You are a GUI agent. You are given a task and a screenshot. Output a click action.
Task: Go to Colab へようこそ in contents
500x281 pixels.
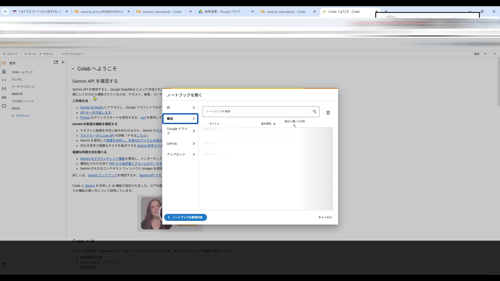[x=22, y=72]
